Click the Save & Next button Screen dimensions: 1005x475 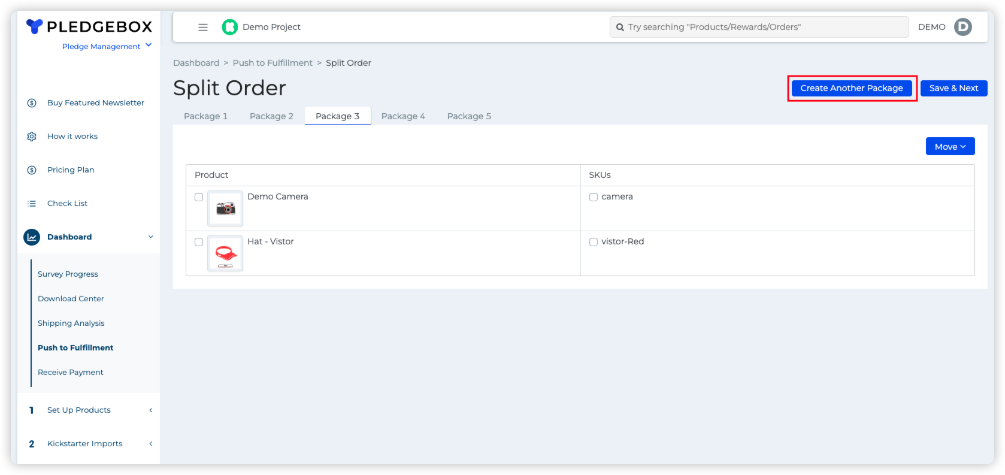(954, 88)
